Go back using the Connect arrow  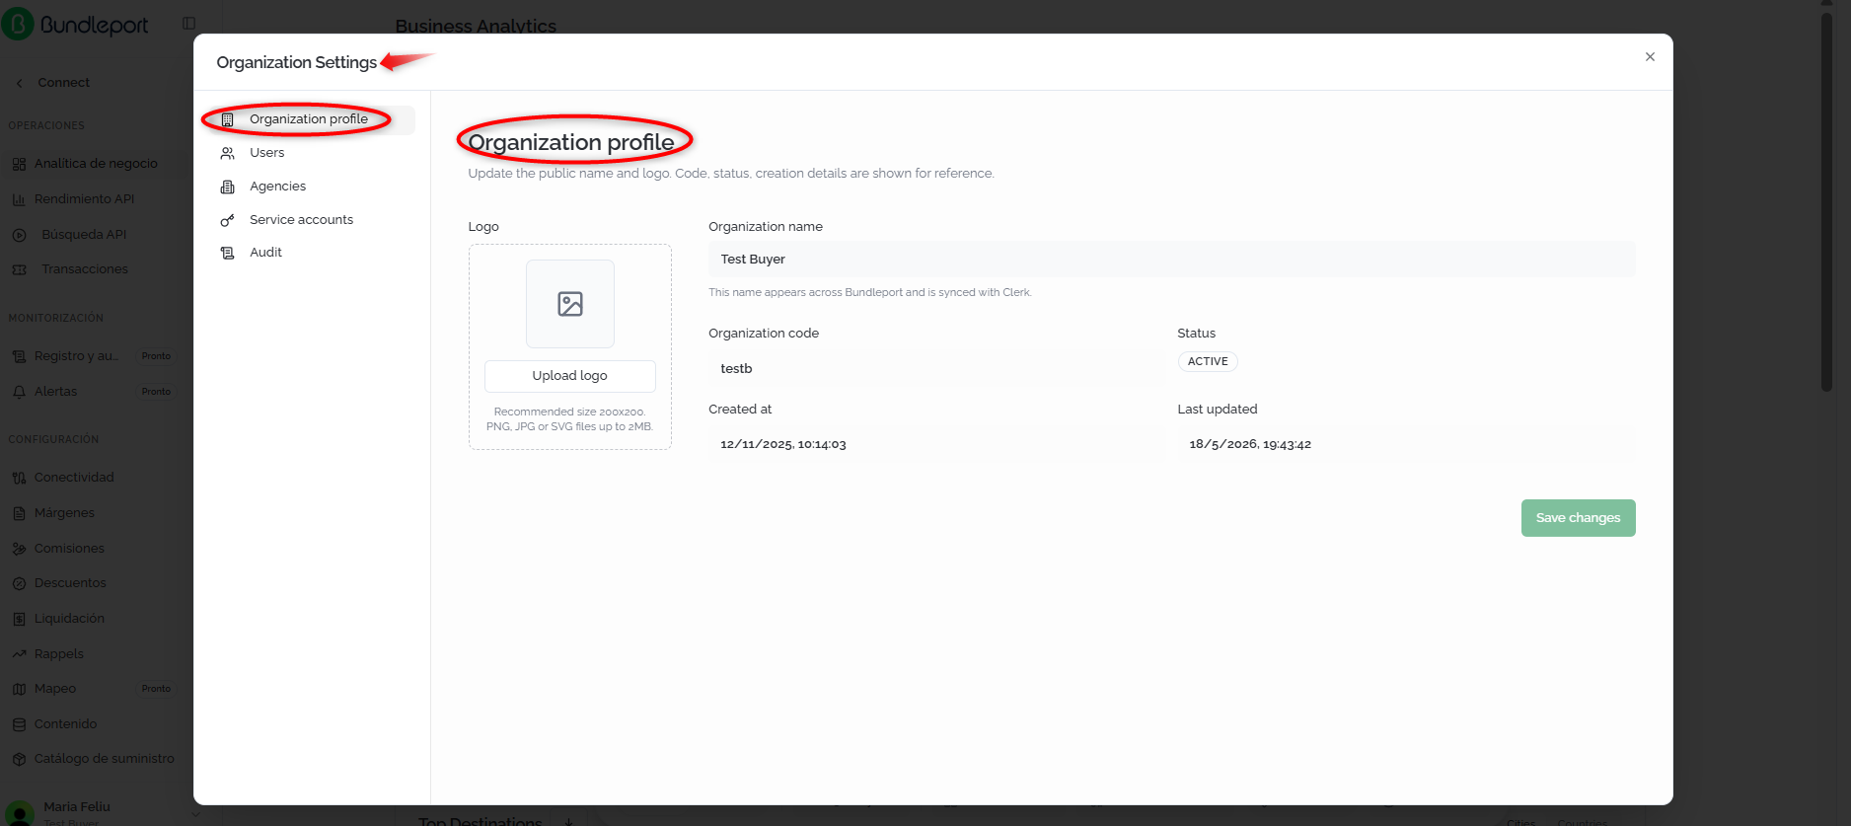click(19, 83)
